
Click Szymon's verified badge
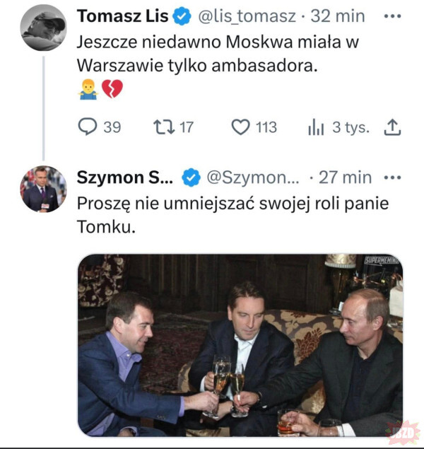coord(191,177)
